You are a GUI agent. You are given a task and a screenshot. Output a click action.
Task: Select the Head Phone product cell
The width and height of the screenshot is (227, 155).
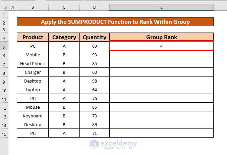click(x=33, y=63)
